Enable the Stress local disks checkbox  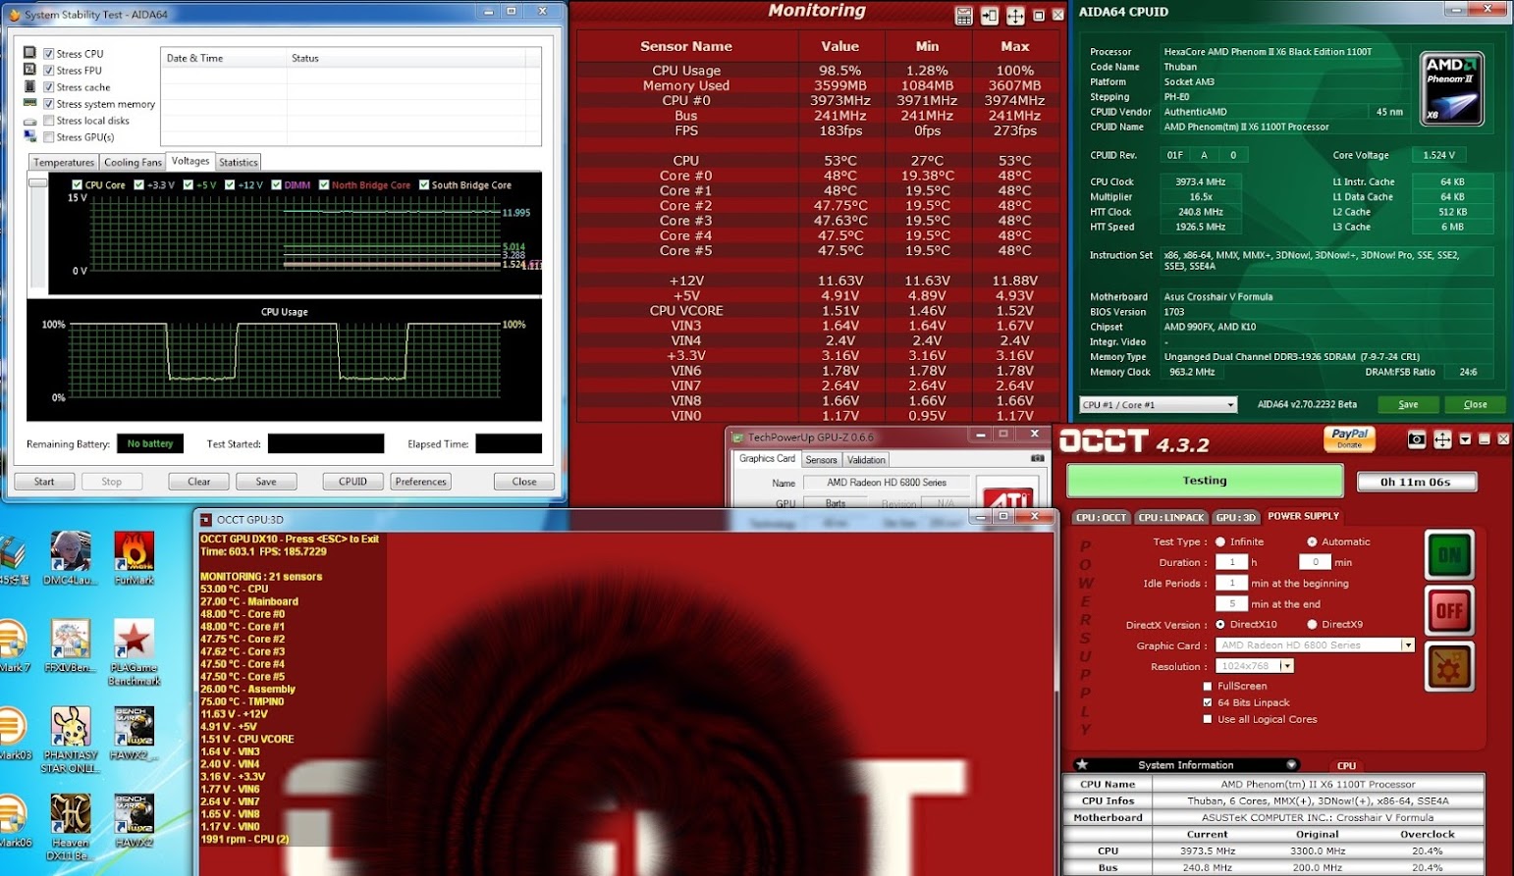[x=49, y=121]
